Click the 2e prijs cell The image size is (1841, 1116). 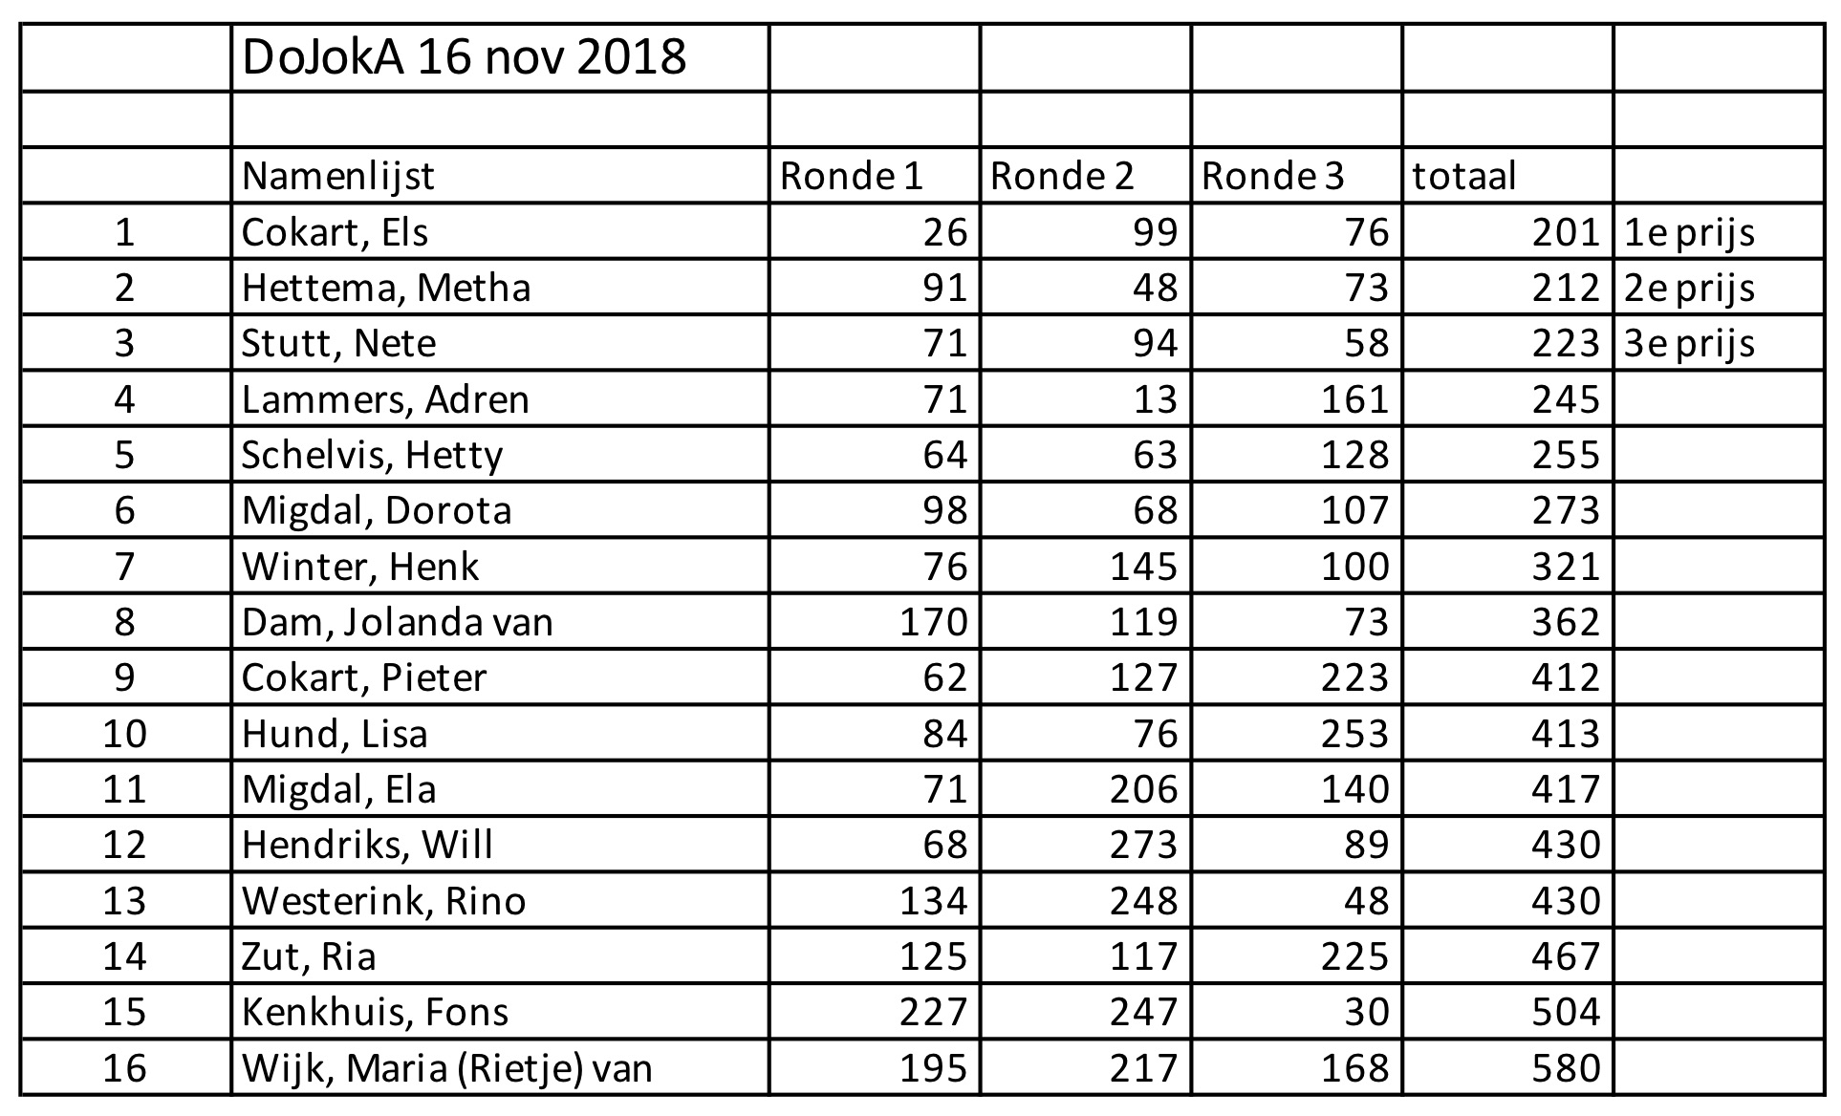point(1720,287)
